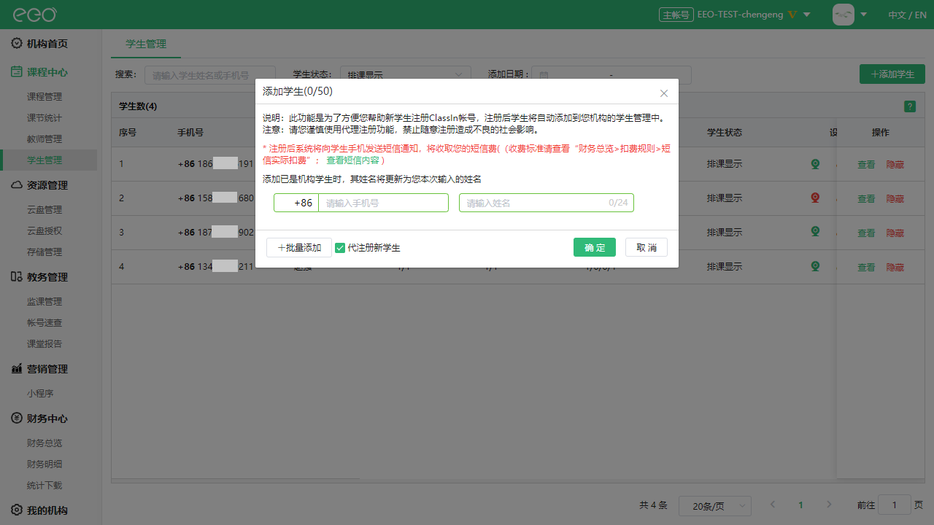This screenshot has height=525, width=934.
Task: Focus the 请输入手机号 phone field
Action: tap(383, 203)
